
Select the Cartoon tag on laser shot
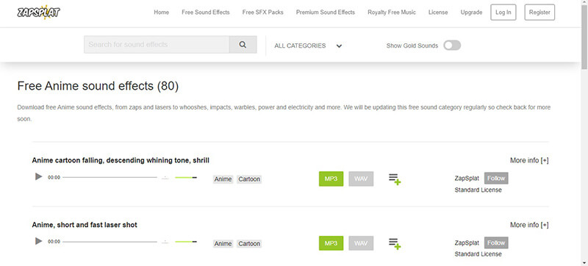(x=249, y=243)
